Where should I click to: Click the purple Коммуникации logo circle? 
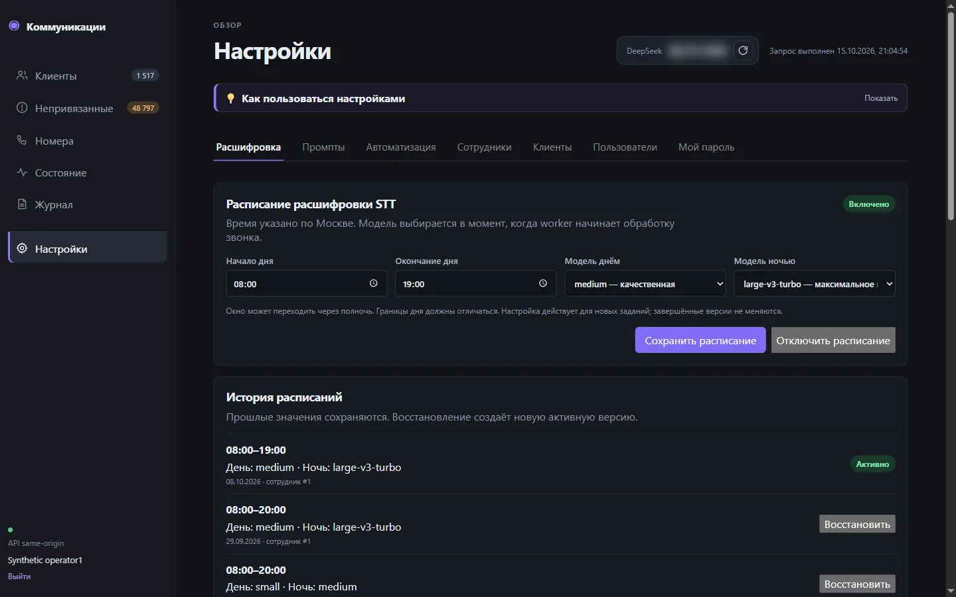coord(14,26)
